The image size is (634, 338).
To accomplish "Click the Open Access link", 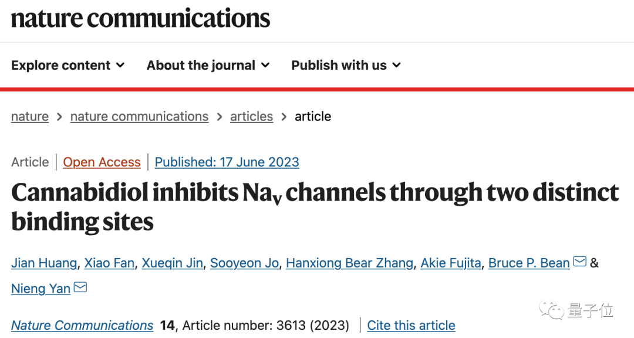I will [x=102, y=162].
